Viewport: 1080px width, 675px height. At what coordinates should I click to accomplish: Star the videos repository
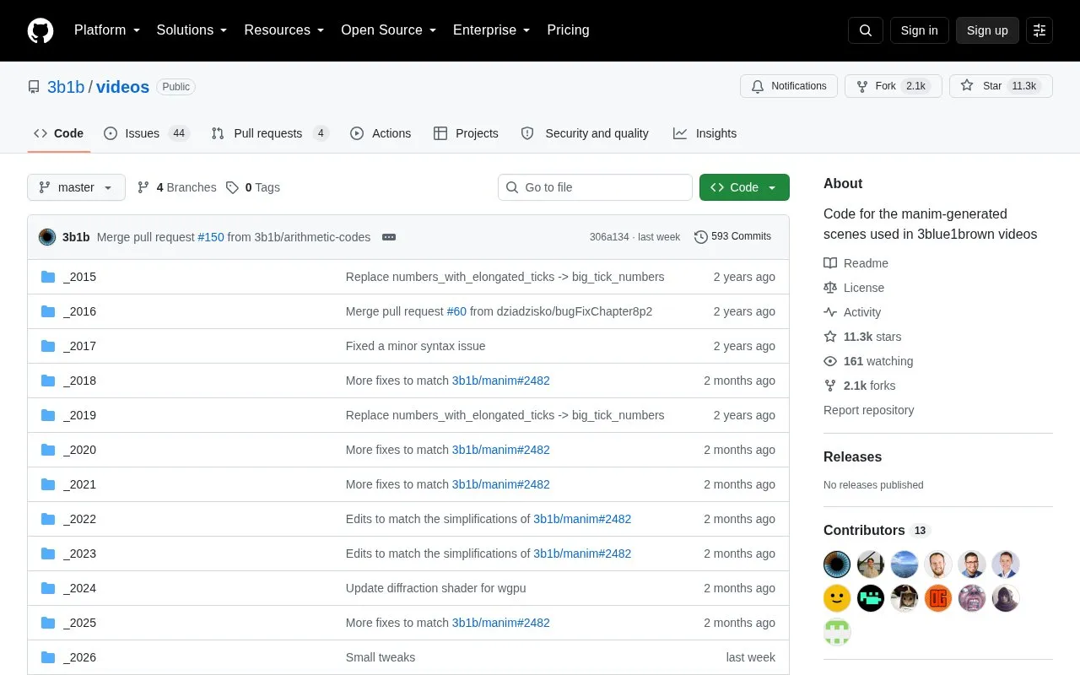coord(1001,86)
